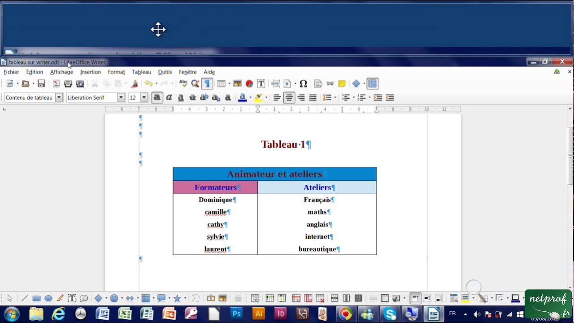
Task: Run the spelling check (Abc icon)
Action: click(183, 83)
